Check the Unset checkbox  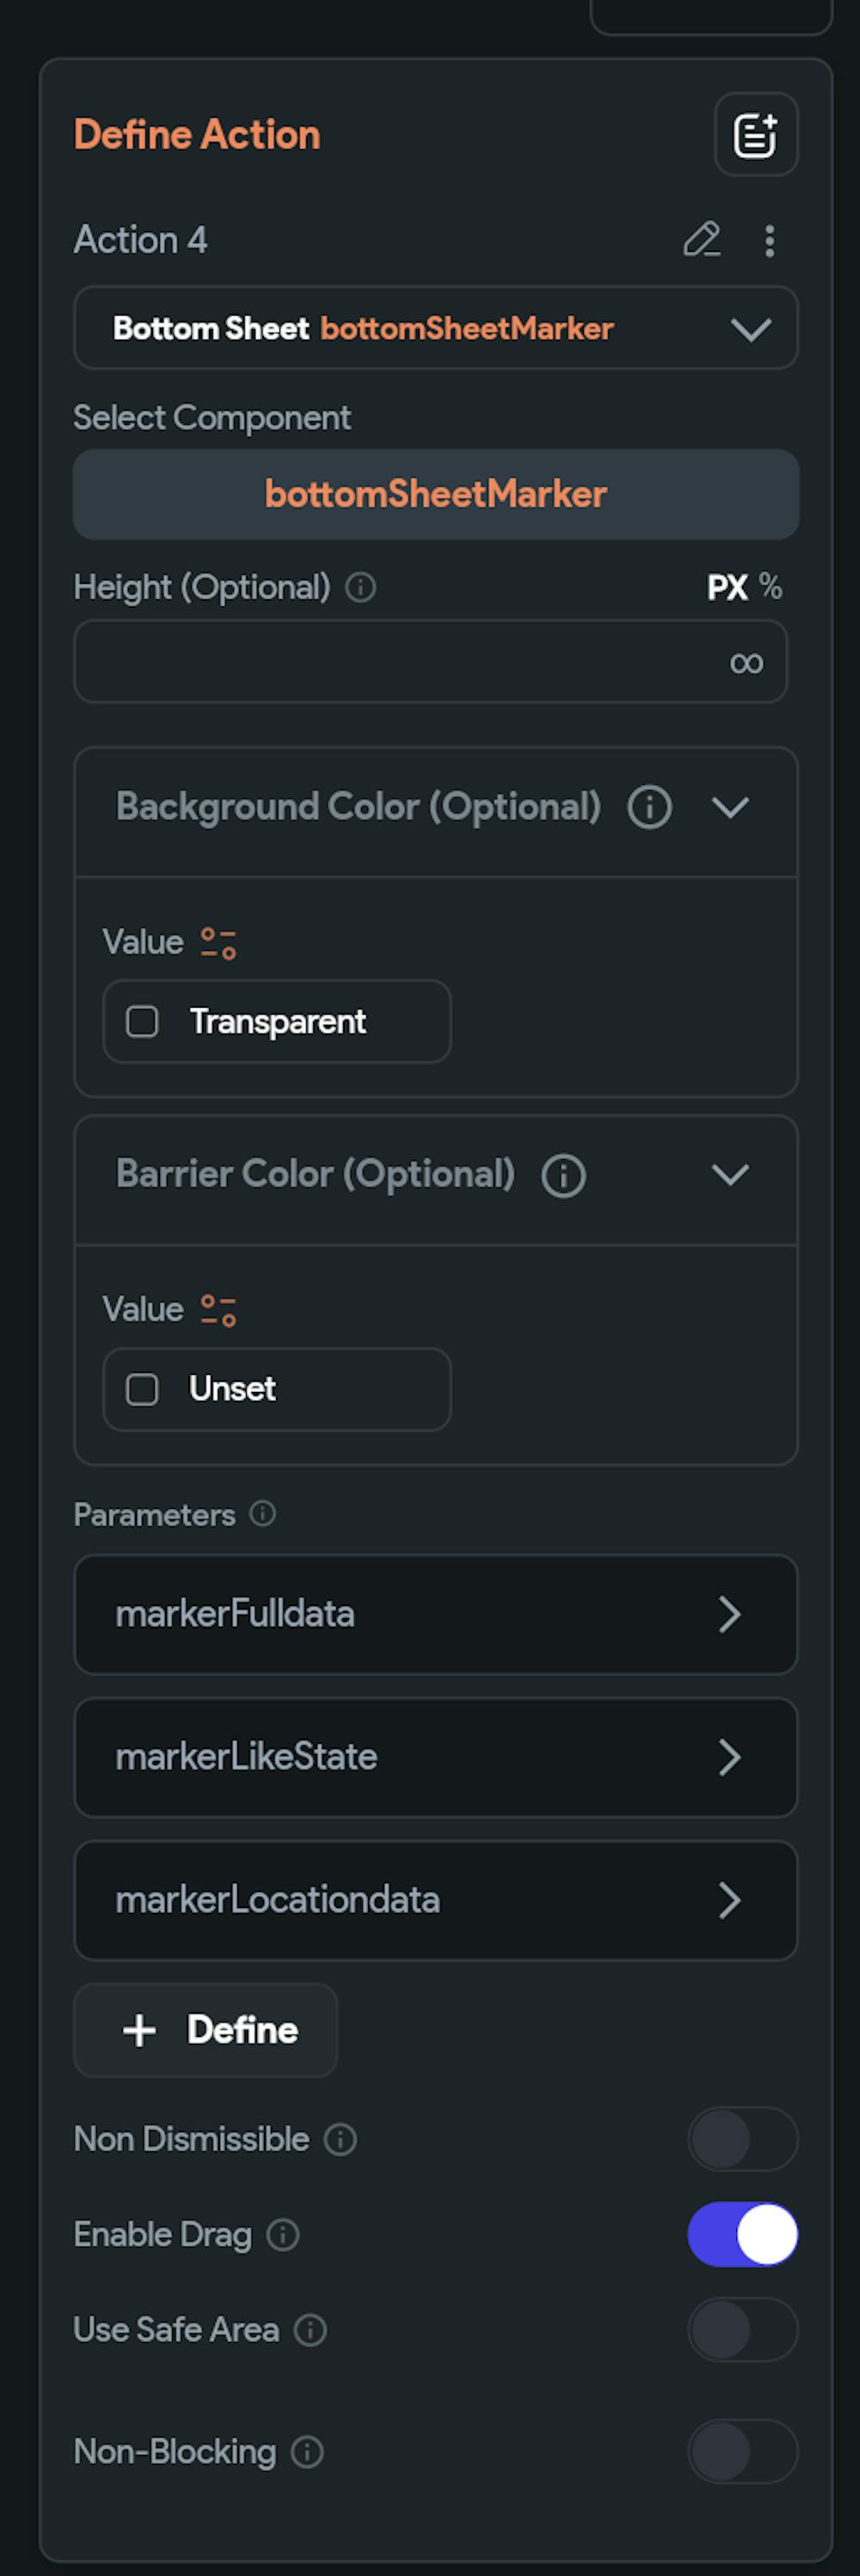[x=142, y=1389]
